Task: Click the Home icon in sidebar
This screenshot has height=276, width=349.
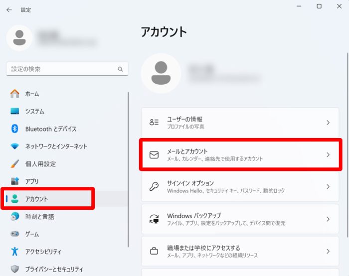Action: point(15,94)
